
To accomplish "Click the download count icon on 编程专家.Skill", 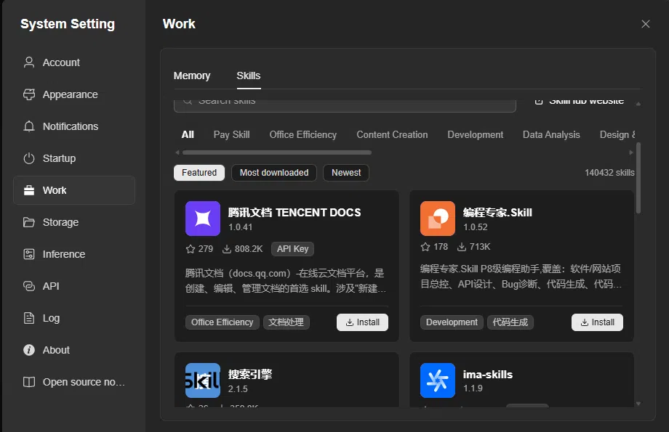I will (x=462, y=247).
